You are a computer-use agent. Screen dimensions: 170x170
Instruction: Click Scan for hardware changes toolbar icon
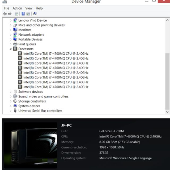click(35, 14)
